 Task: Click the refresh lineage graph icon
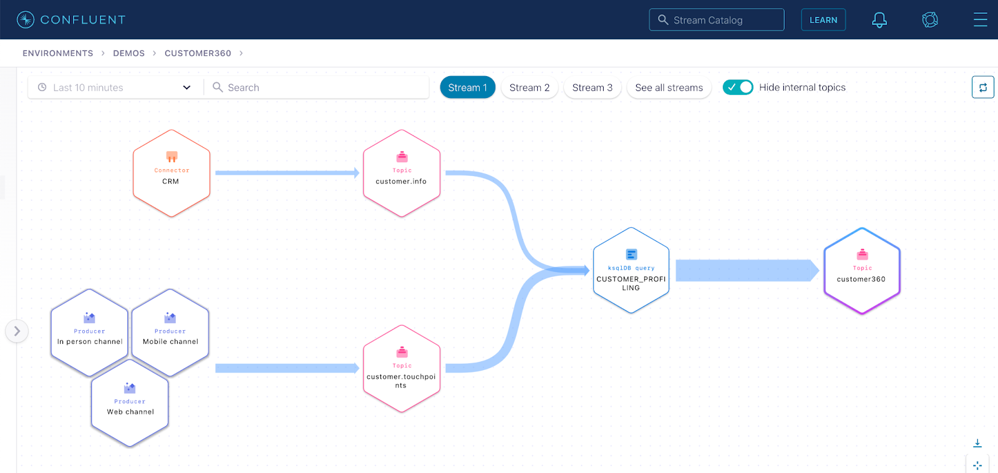[x=983, y=87]
